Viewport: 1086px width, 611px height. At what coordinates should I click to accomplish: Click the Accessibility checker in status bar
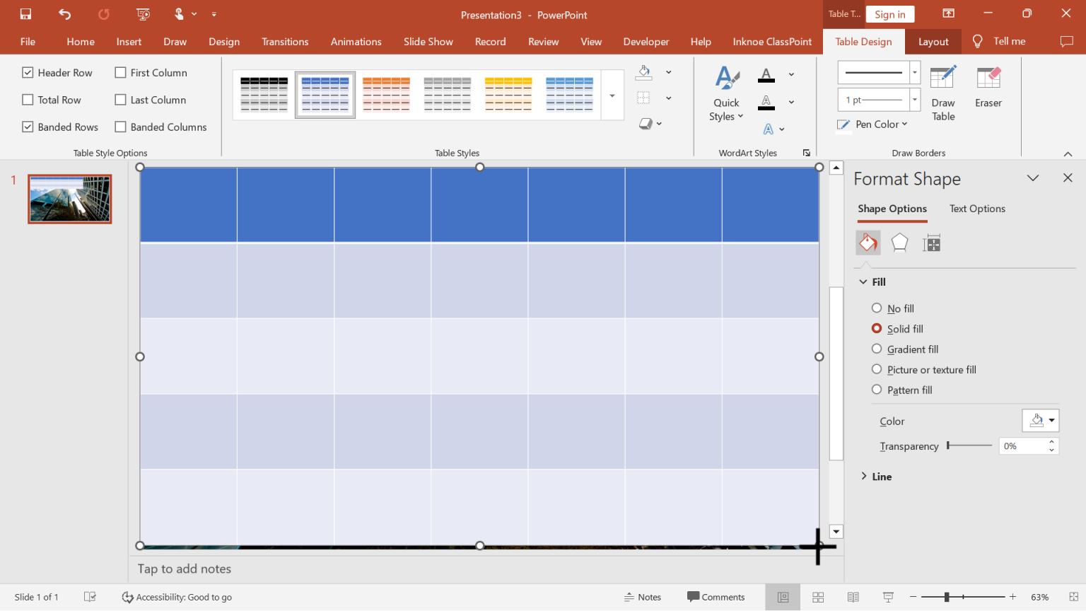click(x=177, y=597)
